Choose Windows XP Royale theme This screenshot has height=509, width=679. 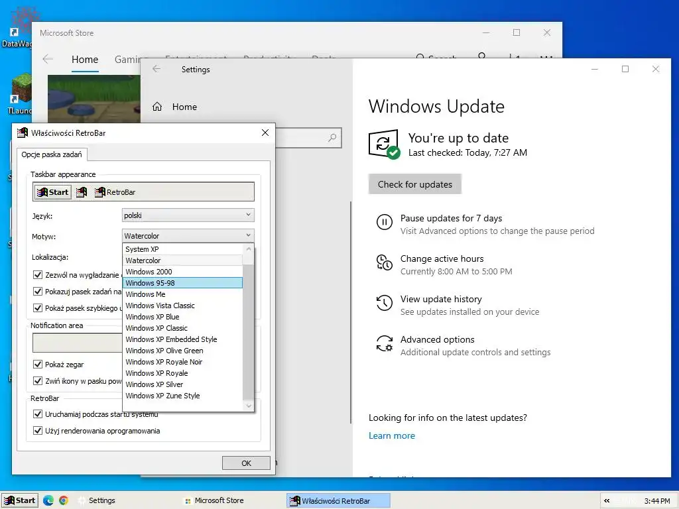pyautogui.click(x=182, y=372)
